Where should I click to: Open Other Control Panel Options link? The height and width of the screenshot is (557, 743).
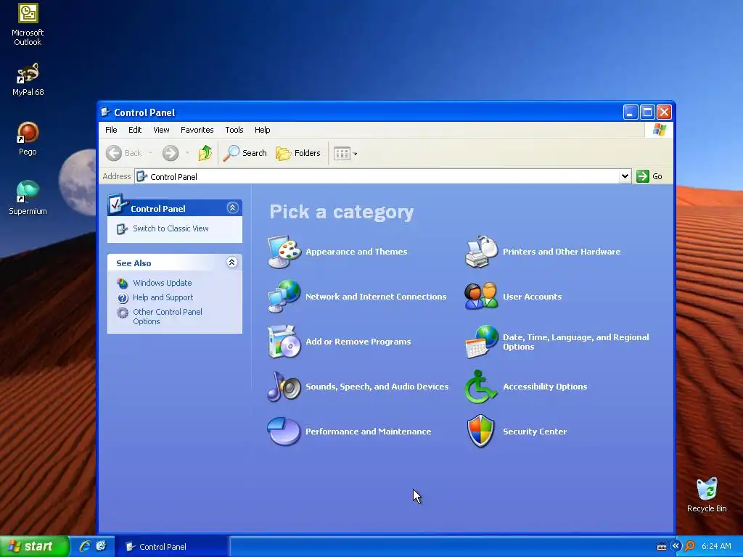point(168,316)
